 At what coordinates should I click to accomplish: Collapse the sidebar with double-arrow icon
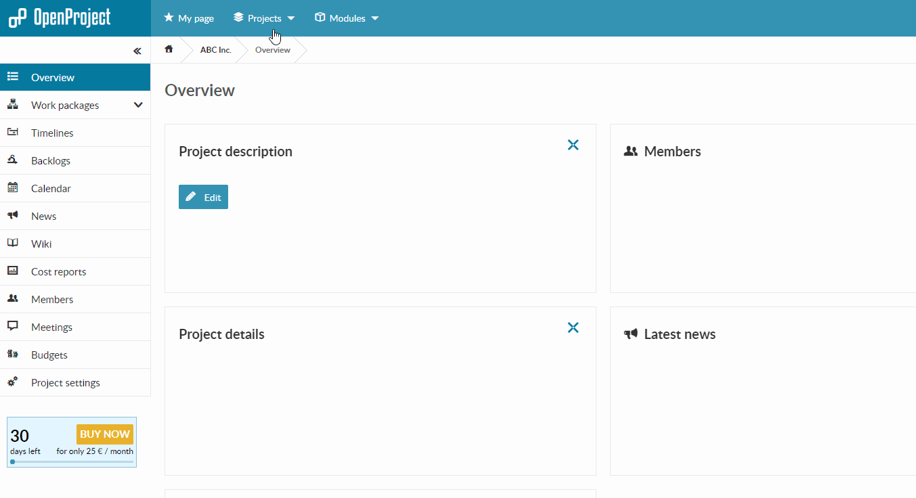137,51
